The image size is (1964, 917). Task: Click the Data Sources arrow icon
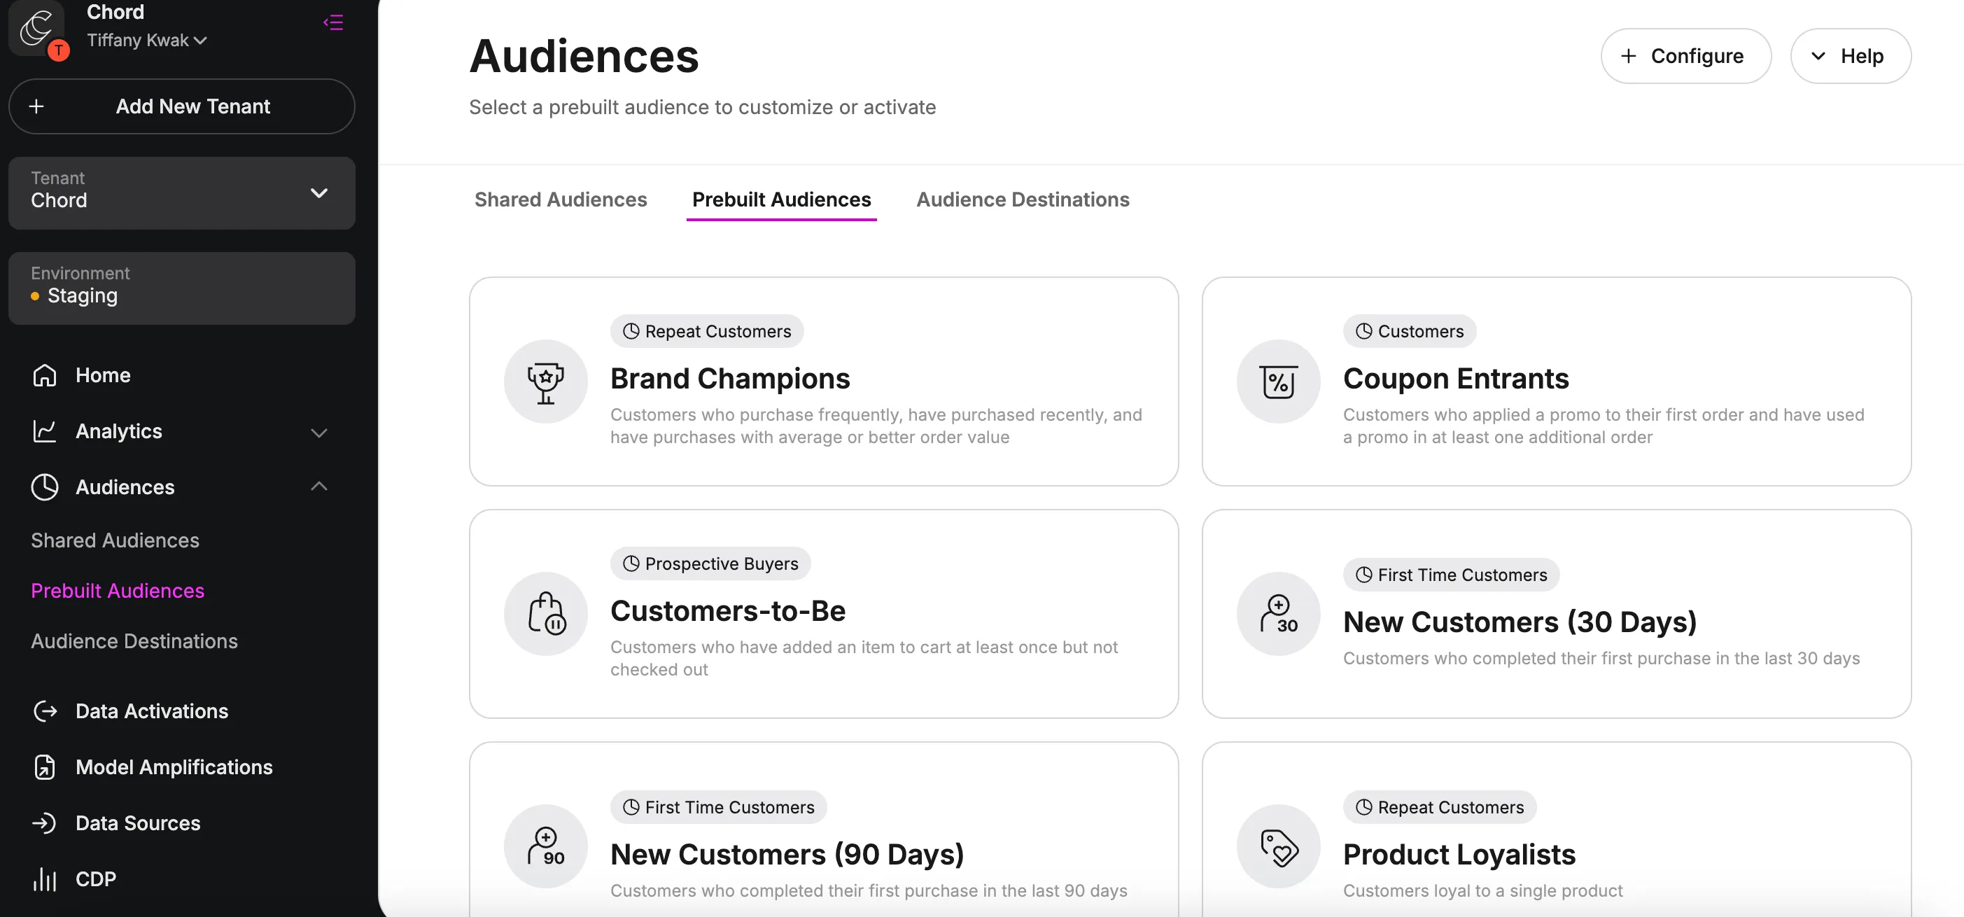coord(44,823)
